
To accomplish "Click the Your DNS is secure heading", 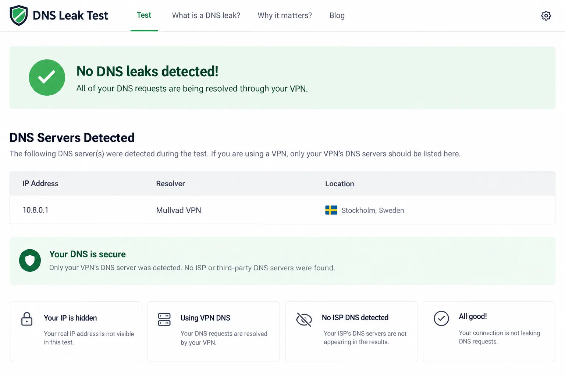I will coord(88,254).
